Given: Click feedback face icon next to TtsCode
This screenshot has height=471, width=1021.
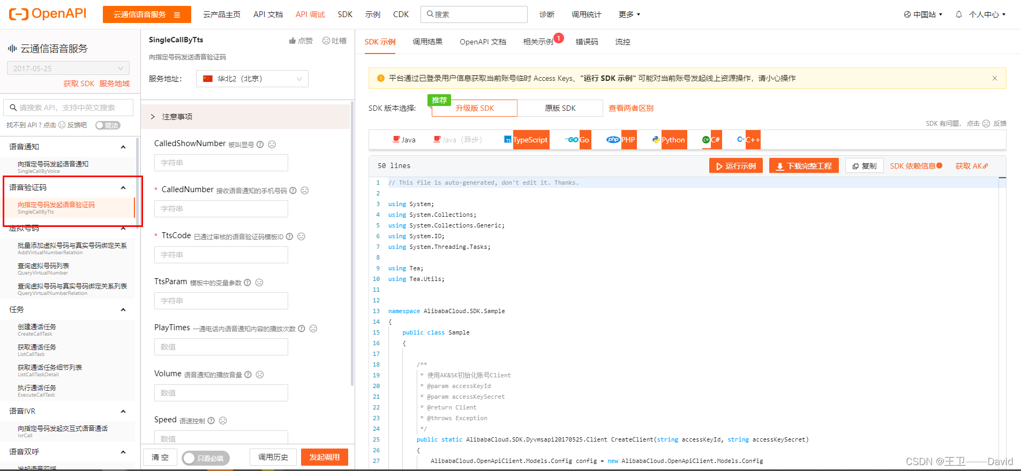Looking at the screenshot, I should pos(301,237).
